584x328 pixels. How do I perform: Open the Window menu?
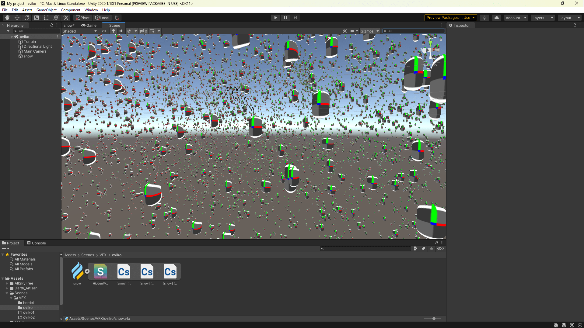click(91, 10)
